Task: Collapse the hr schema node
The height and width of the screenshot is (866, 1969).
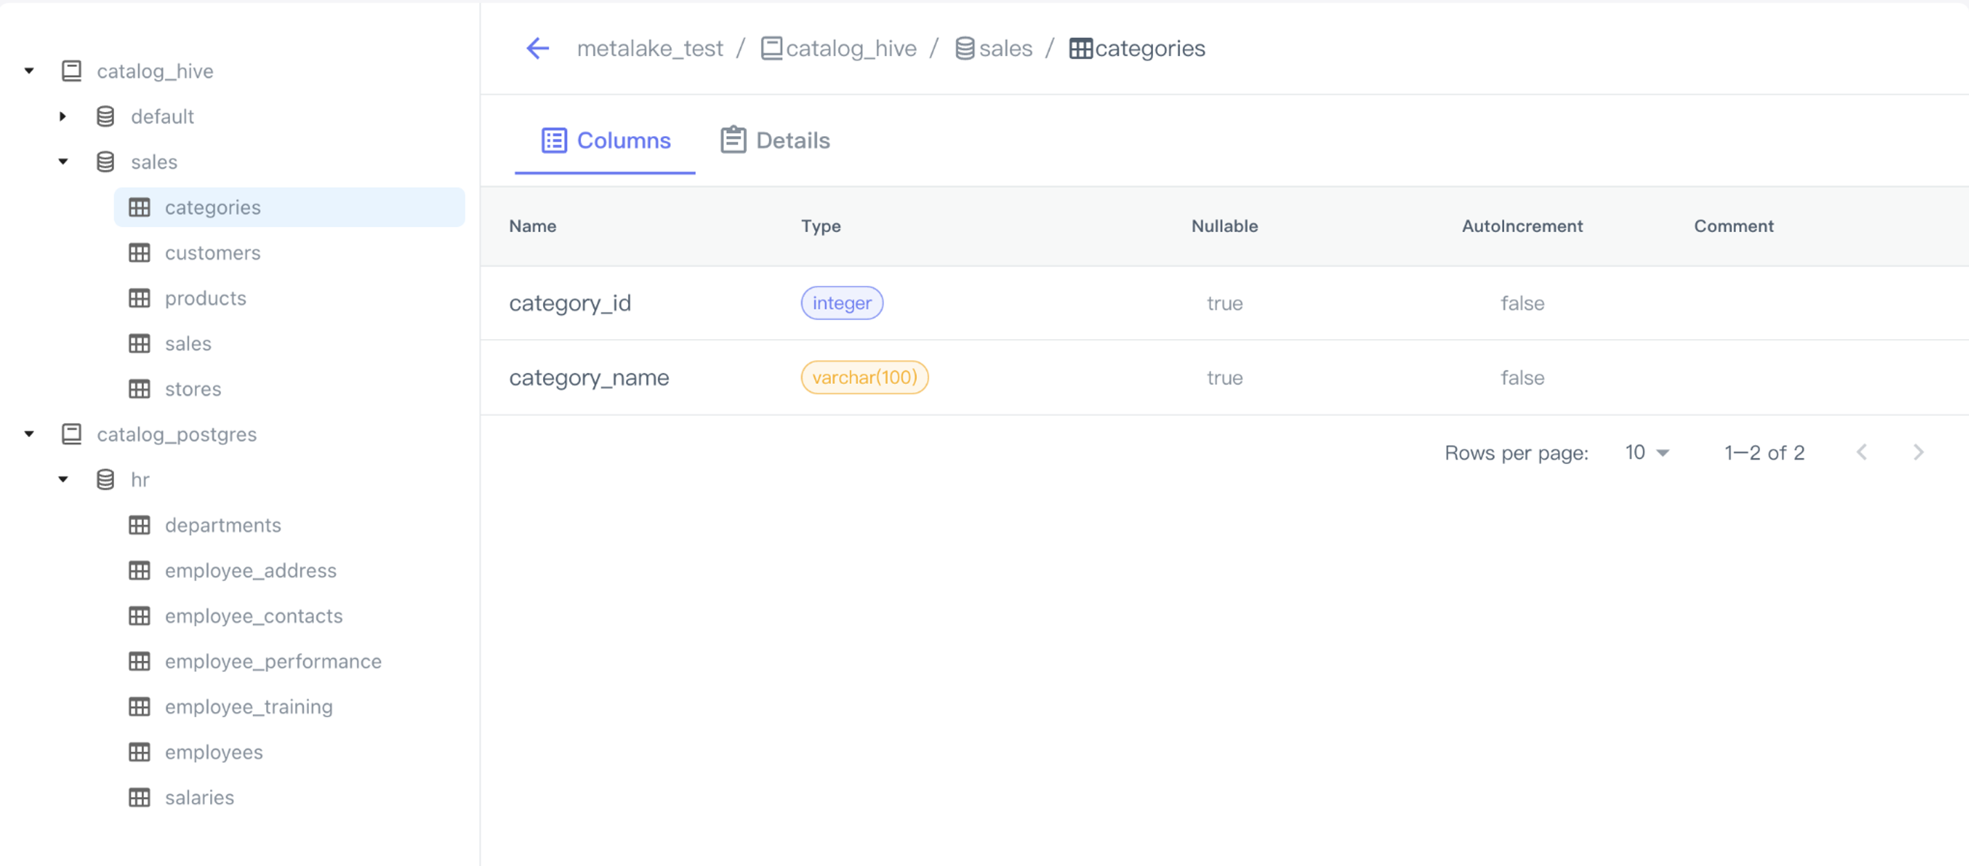Action: click(x=63, y=479)
